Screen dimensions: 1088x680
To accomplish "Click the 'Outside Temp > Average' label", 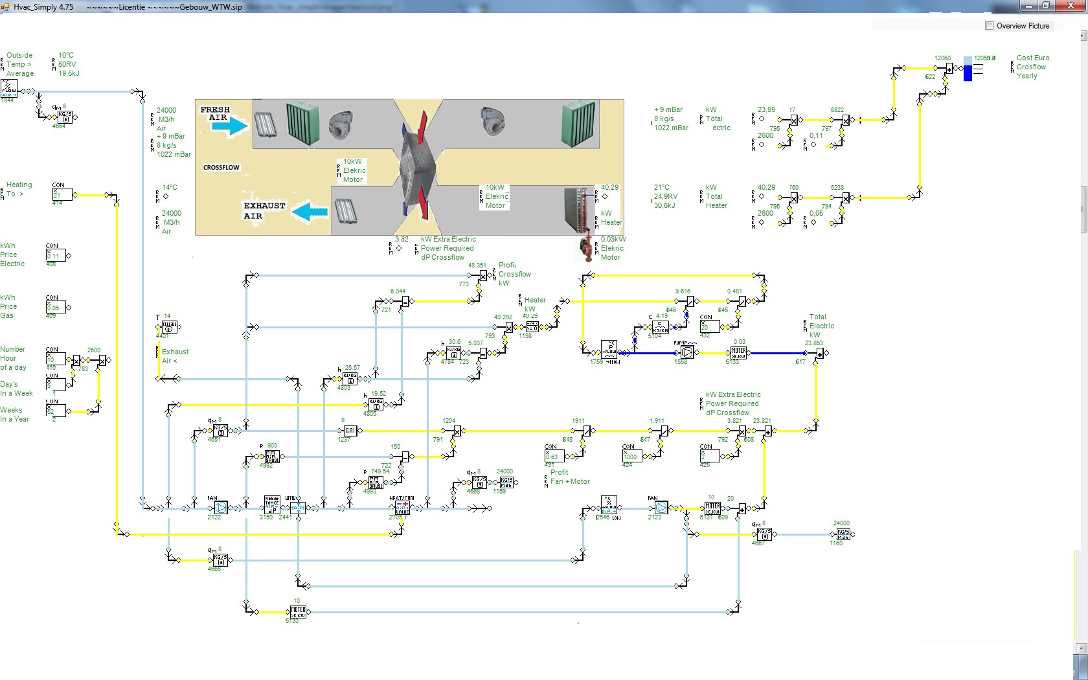I will tap(20, 64).
